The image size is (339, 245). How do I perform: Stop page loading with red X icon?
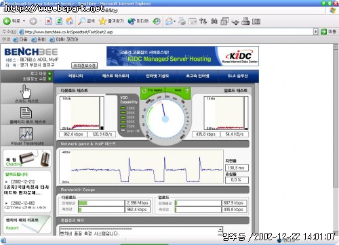(48, 21)
